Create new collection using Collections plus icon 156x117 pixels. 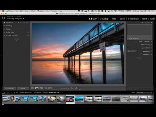click(28, 32)
